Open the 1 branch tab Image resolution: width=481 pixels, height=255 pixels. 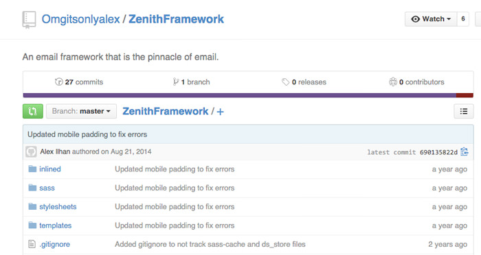(x=191, y=82)
